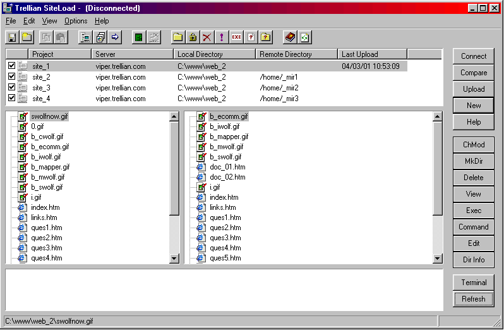Click the padlock ChMod toolbar icon
The height and width of the screenshot is (330, 504).
[193, 37]
